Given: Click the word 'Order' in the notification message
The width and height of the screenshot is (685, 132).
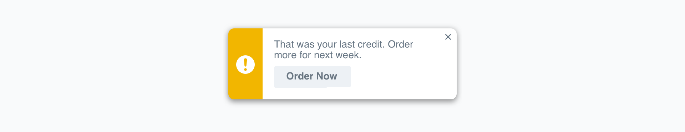Looking at the screenshot, I should 400,44.
